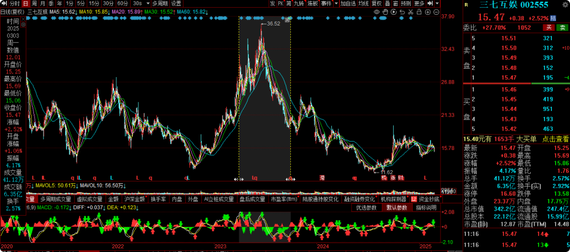The width and height of the screenshot is (570, 252).
Task: Select 资金抄底 L2 tab
Action: click(425, 199)
